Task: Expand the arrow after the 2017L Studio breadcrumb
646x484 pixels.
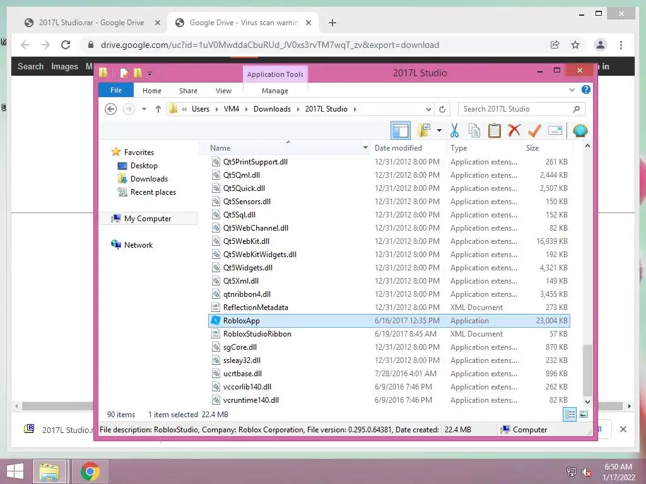Action: click(x=355, y=109)
